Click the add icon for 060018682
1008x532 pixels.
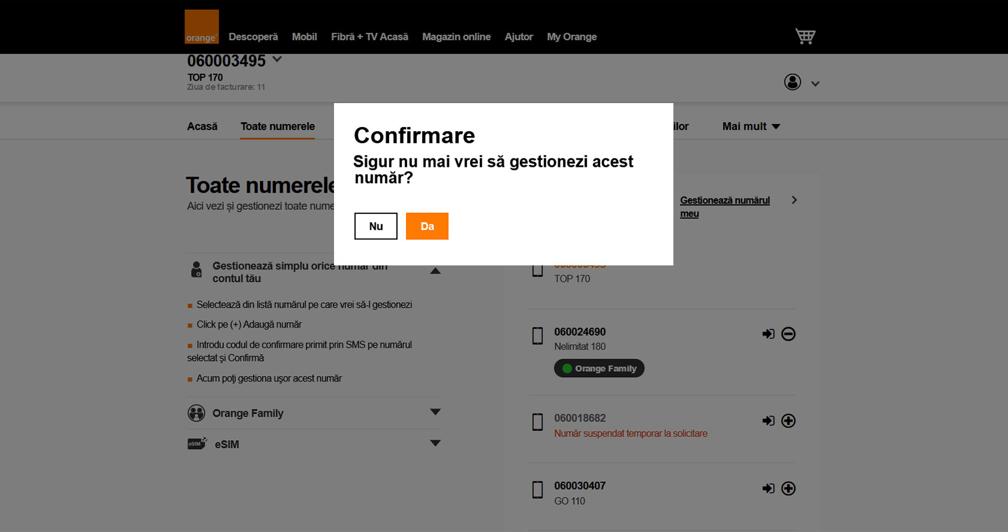pyautogui.click(x=788, y=421)
